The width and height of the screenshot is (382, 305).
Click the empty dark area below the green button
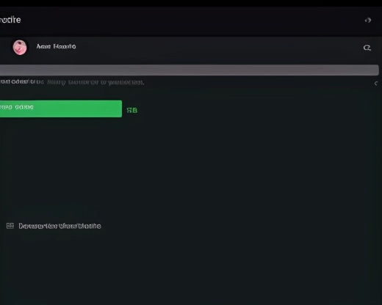click(x=191, y=169)
